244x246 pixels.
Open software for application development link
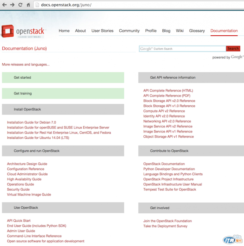(45, 241)
